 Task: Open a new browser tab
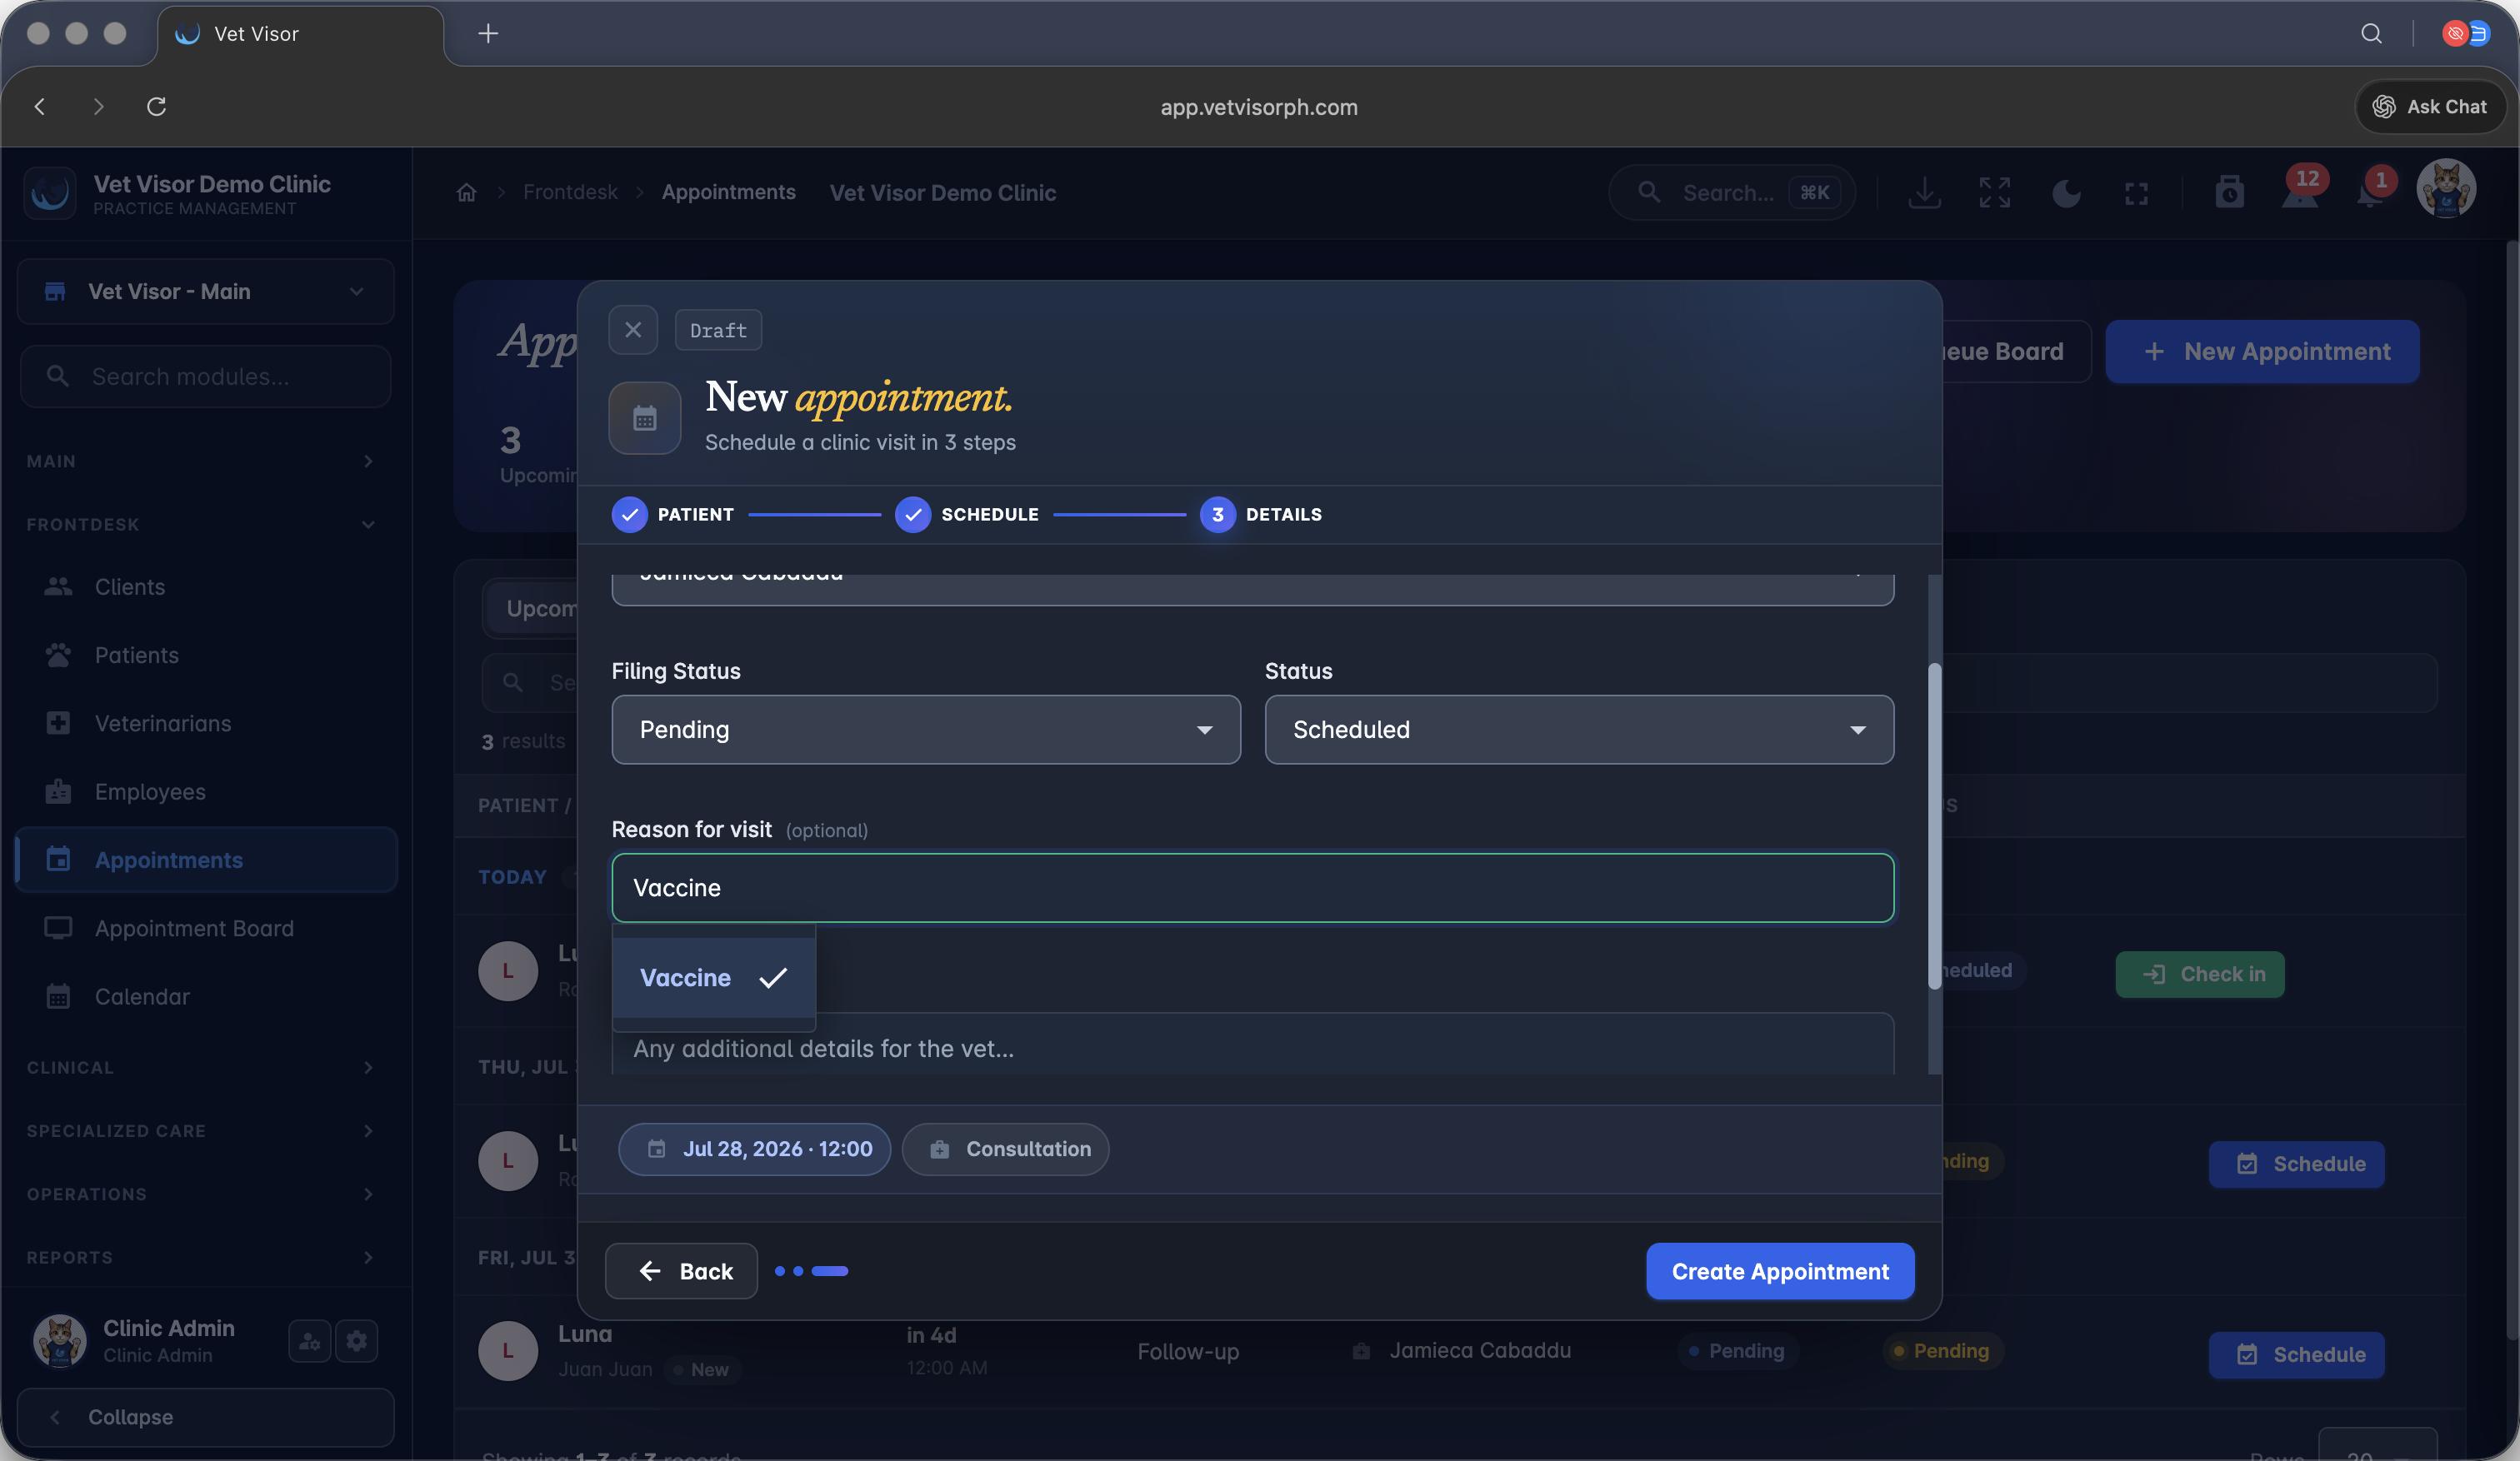click(x=488, y=34)
